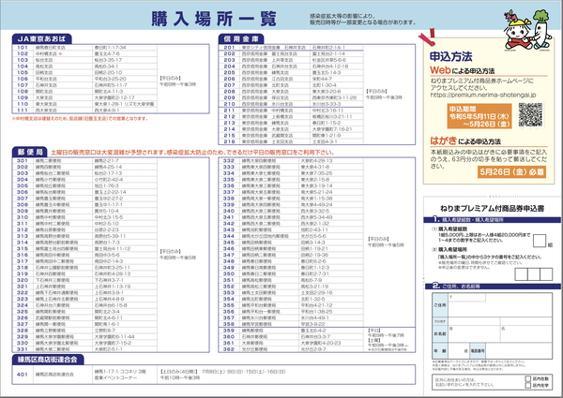The width and height of the screenshot is (563, 398).
Task: Click row number 331 in 郵便局 table
Action: click(x=23, y=349)
